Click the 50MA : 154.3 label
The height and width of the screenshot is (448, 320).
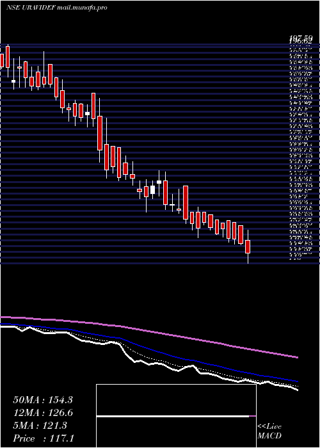click(x=43, y=400)
